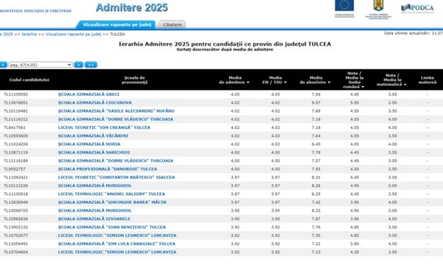Select candidate code TL10119481
Viewport: 443px width, 265px height.
16,111
